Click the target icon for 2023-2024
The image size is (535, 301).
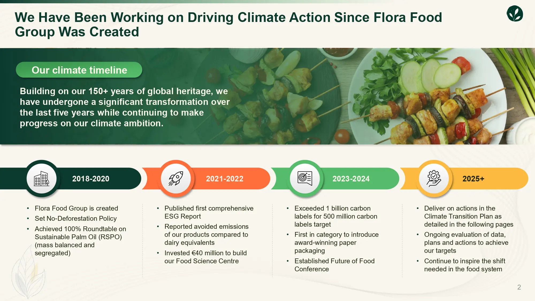305,178
